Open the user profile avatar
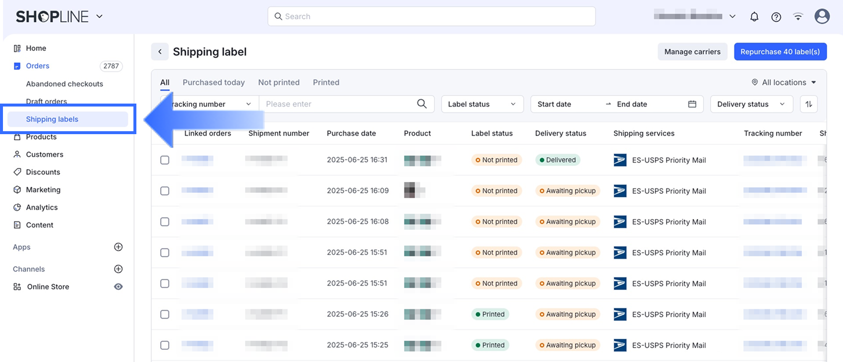 coord(822,16)
